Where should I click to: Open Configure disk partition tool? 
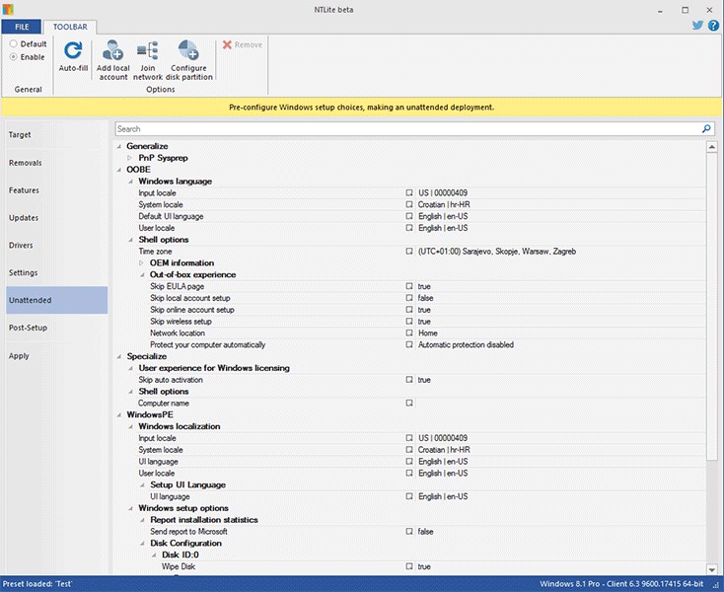[x=186, y=51]
